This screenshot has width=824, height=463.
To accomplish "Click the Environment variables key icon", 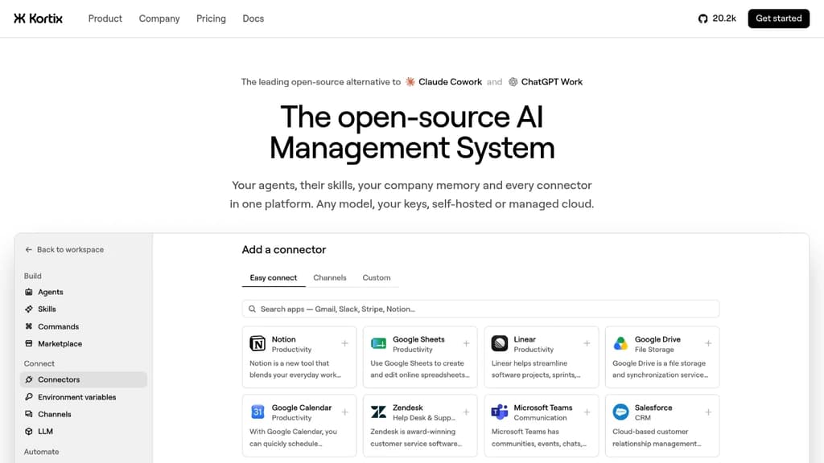I will 29,397.
